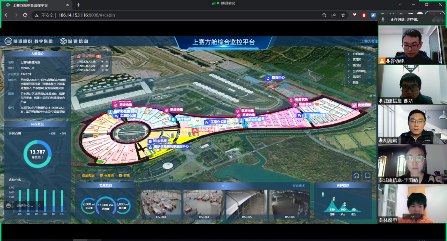Click the 中心机房 map marker icon
Image resolution: width=447 pixels, height=241 pixels.
point(150,141)
